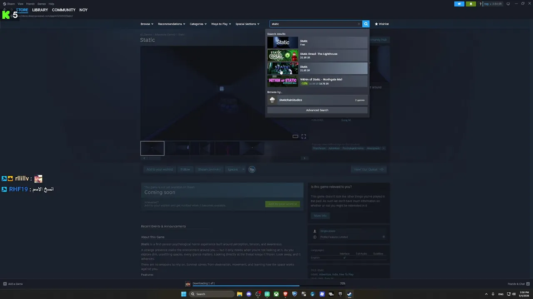
Task: Open the Games menu
Action: (x=42, y=4)
